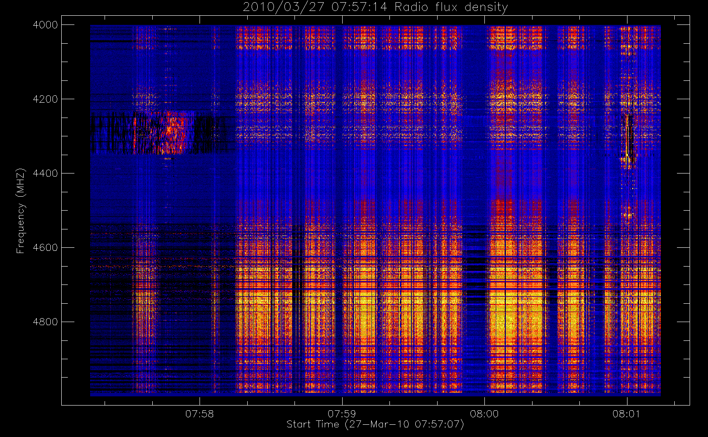
Task: Click the plot title '2010/03/27 07:57:14 Radio flux density'
Action: click(375, 7)
